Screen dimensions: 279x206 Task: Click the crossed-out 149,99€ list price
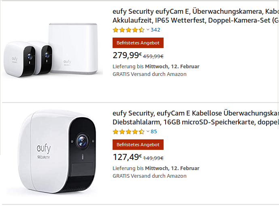153,158
